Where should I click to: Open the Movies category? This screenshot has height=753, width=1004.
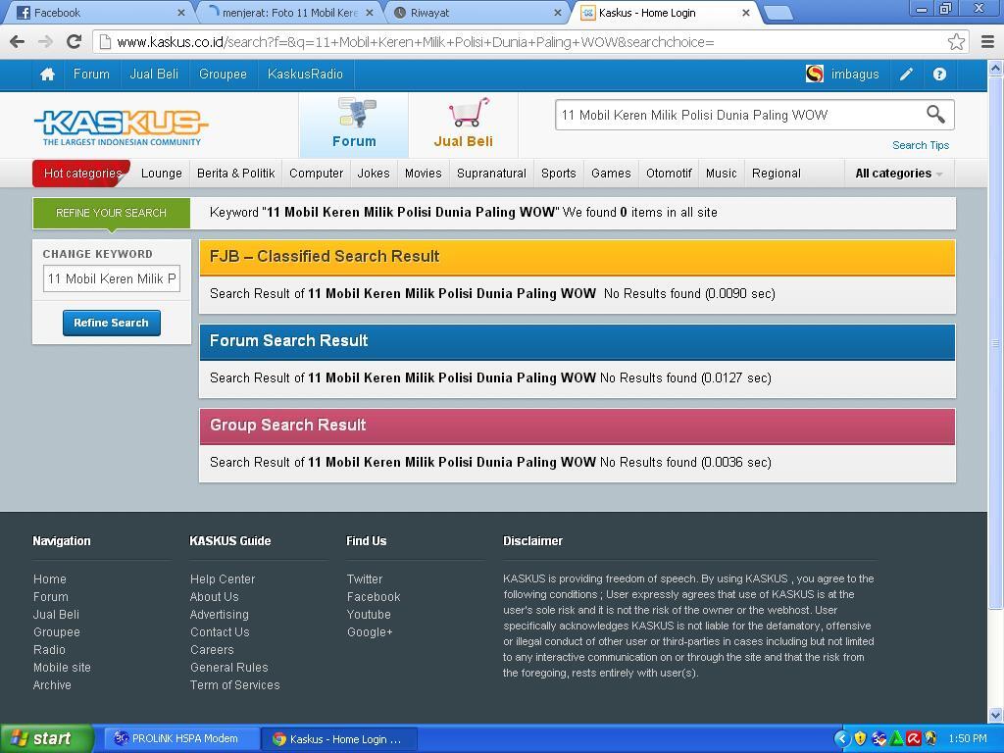tap(424, 174)
